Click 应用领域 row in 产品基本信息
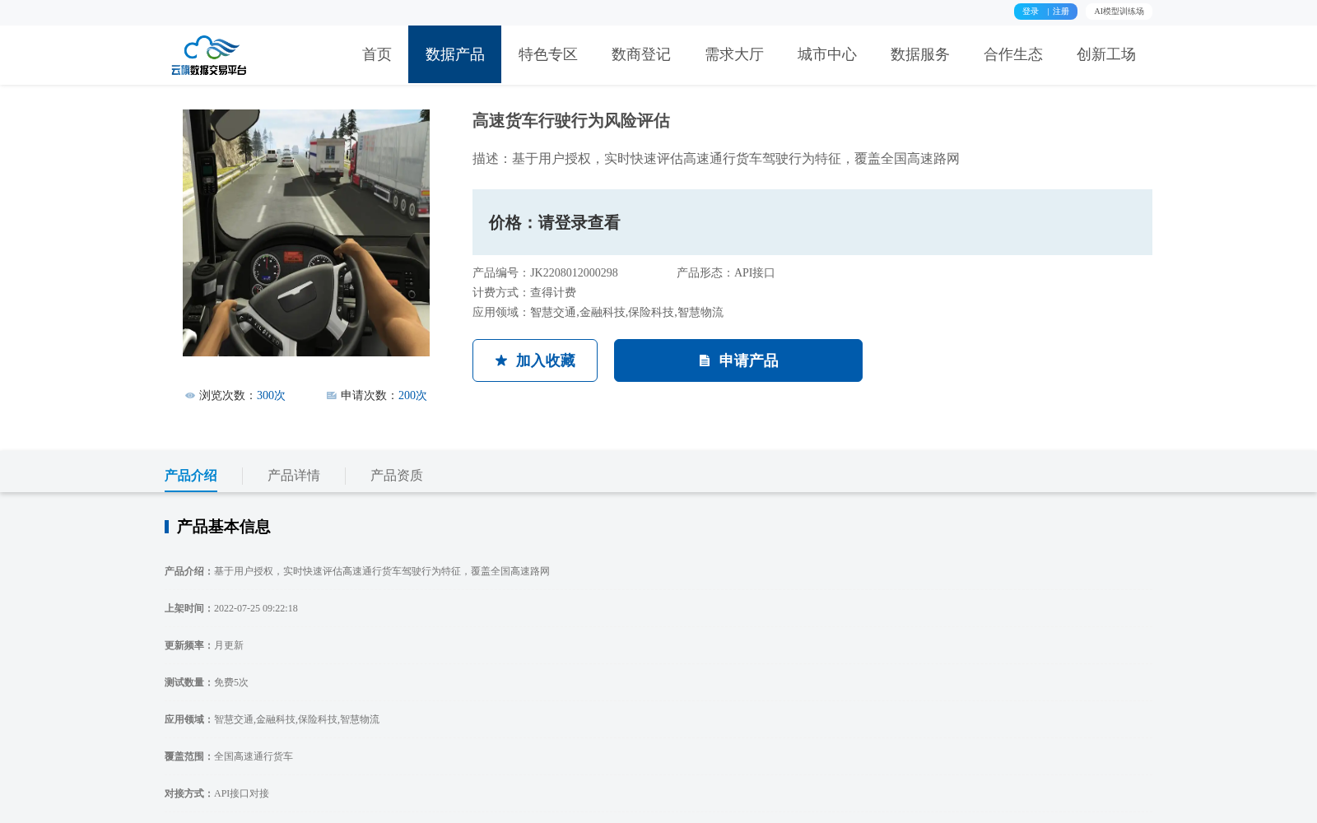 tap(272, 719)
